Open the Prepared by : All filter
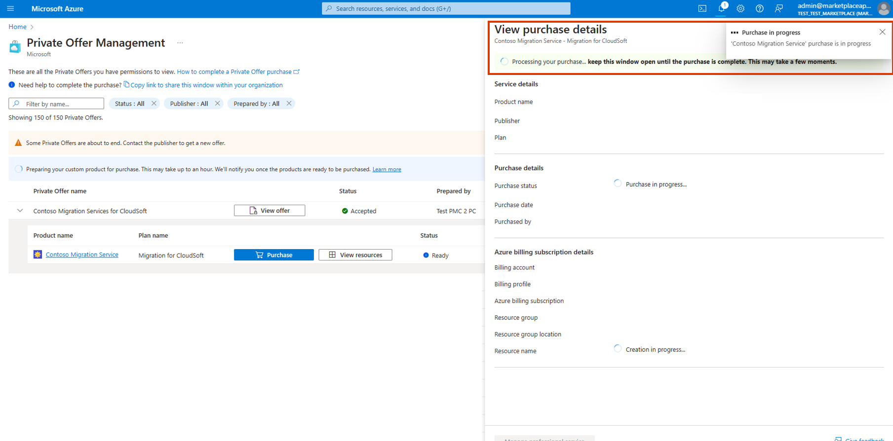 tap(256, 104)
